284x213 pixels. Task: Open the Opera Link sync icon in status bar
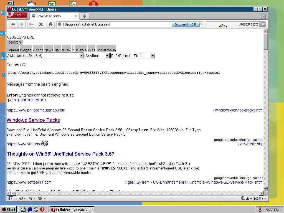(x=22, y=198)
